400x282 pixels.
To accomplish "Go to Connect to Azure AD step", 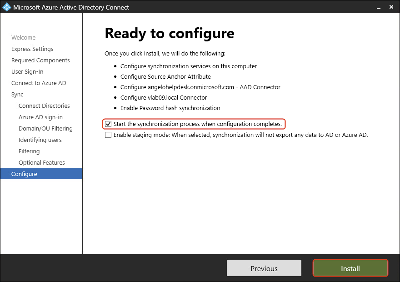I will click(39, 83).
